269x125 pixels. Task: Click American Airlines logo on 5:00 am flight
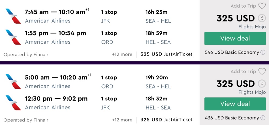13,82
